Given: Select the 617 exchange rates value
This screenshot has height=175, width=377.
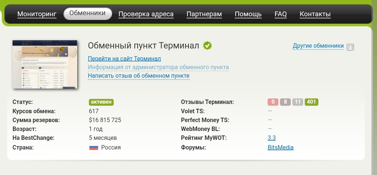Looking at the screenshot, I should pos(94,111).
